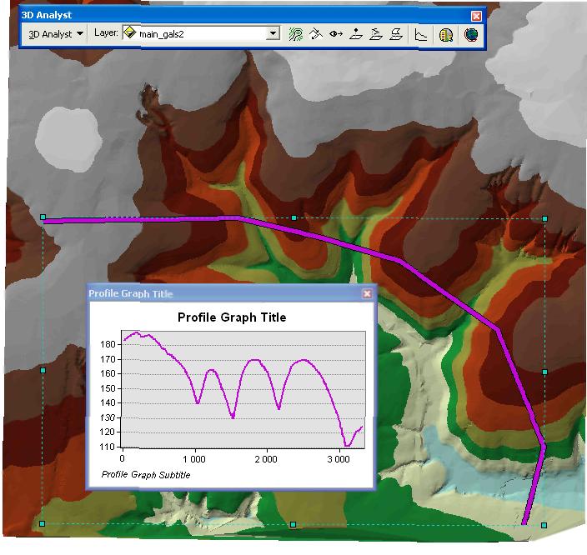Choose the Create Line of Sight tool
Image resolution: width=587 pixels, height=555 pixels.
coord(336,34)
